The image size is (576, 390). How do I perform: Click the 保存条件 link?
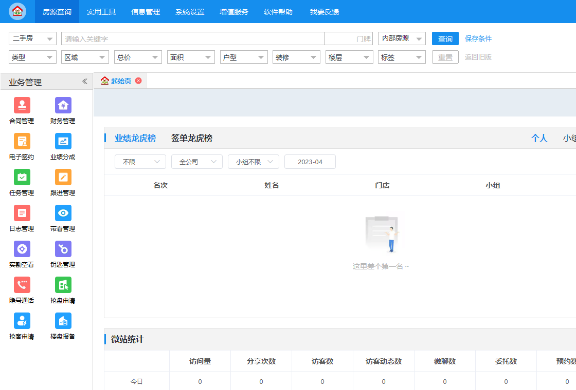click(478, 38)
